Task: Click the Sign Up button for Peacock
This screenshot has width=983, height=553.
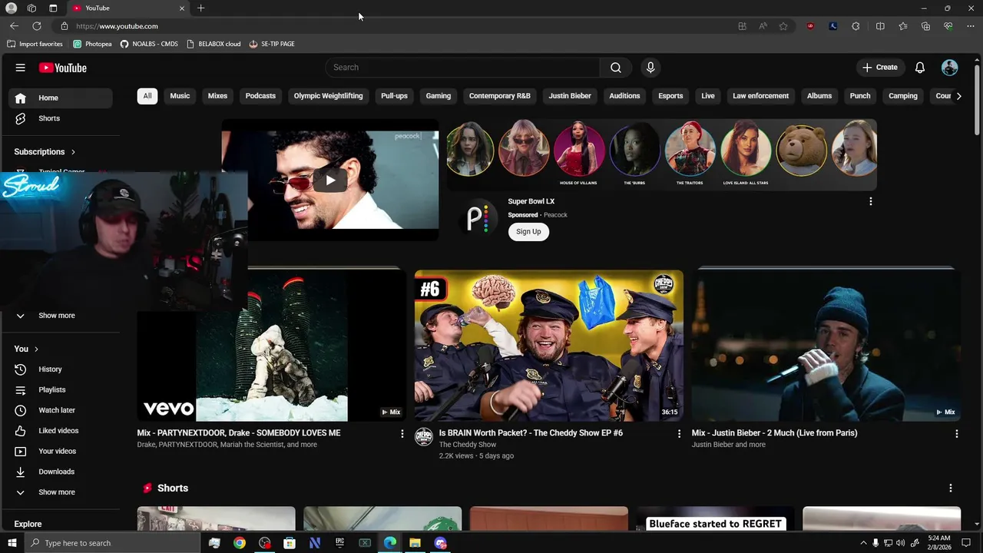Action: pyautogui.click(x=528, y=231)
